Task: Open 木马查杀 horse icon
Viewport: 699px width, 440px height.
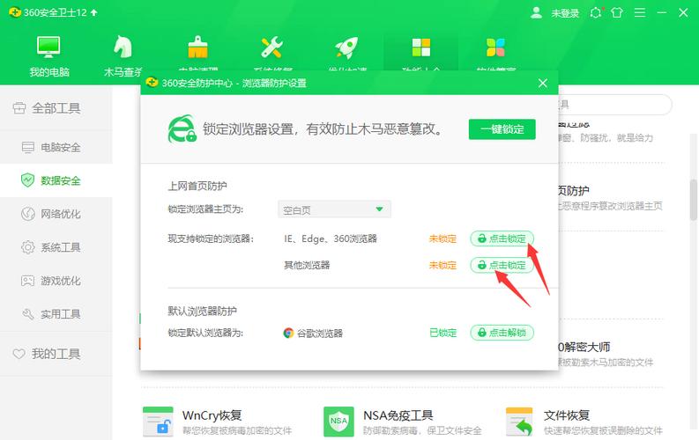Action: [x=123, y=47]
